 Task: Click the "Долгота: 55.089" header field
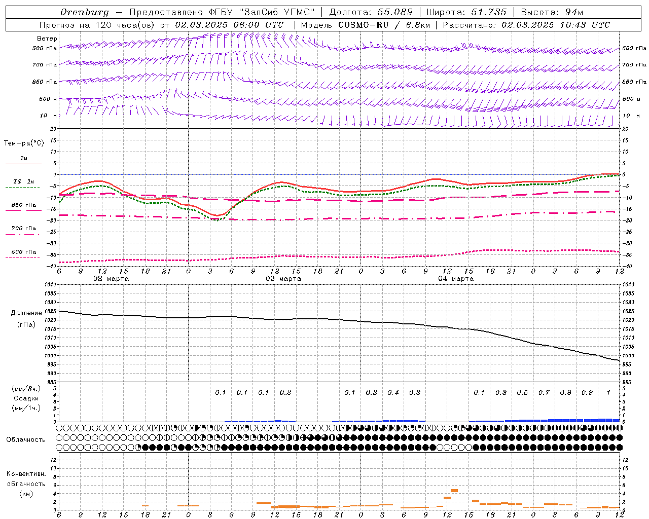click(371, 12)
